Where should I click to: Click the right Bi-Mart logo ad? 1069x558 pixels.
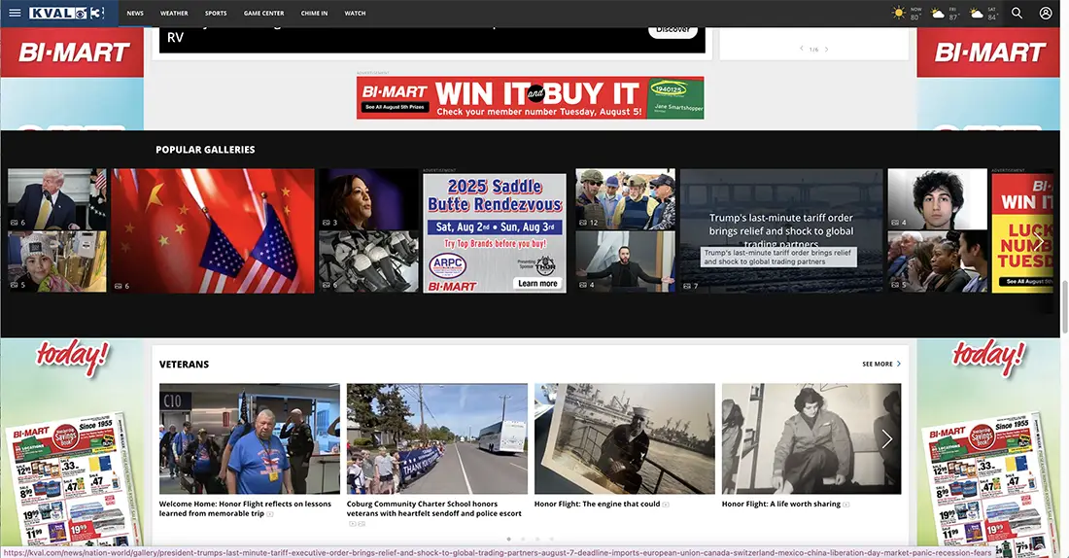pyautogui.click(x=988, y=52)
